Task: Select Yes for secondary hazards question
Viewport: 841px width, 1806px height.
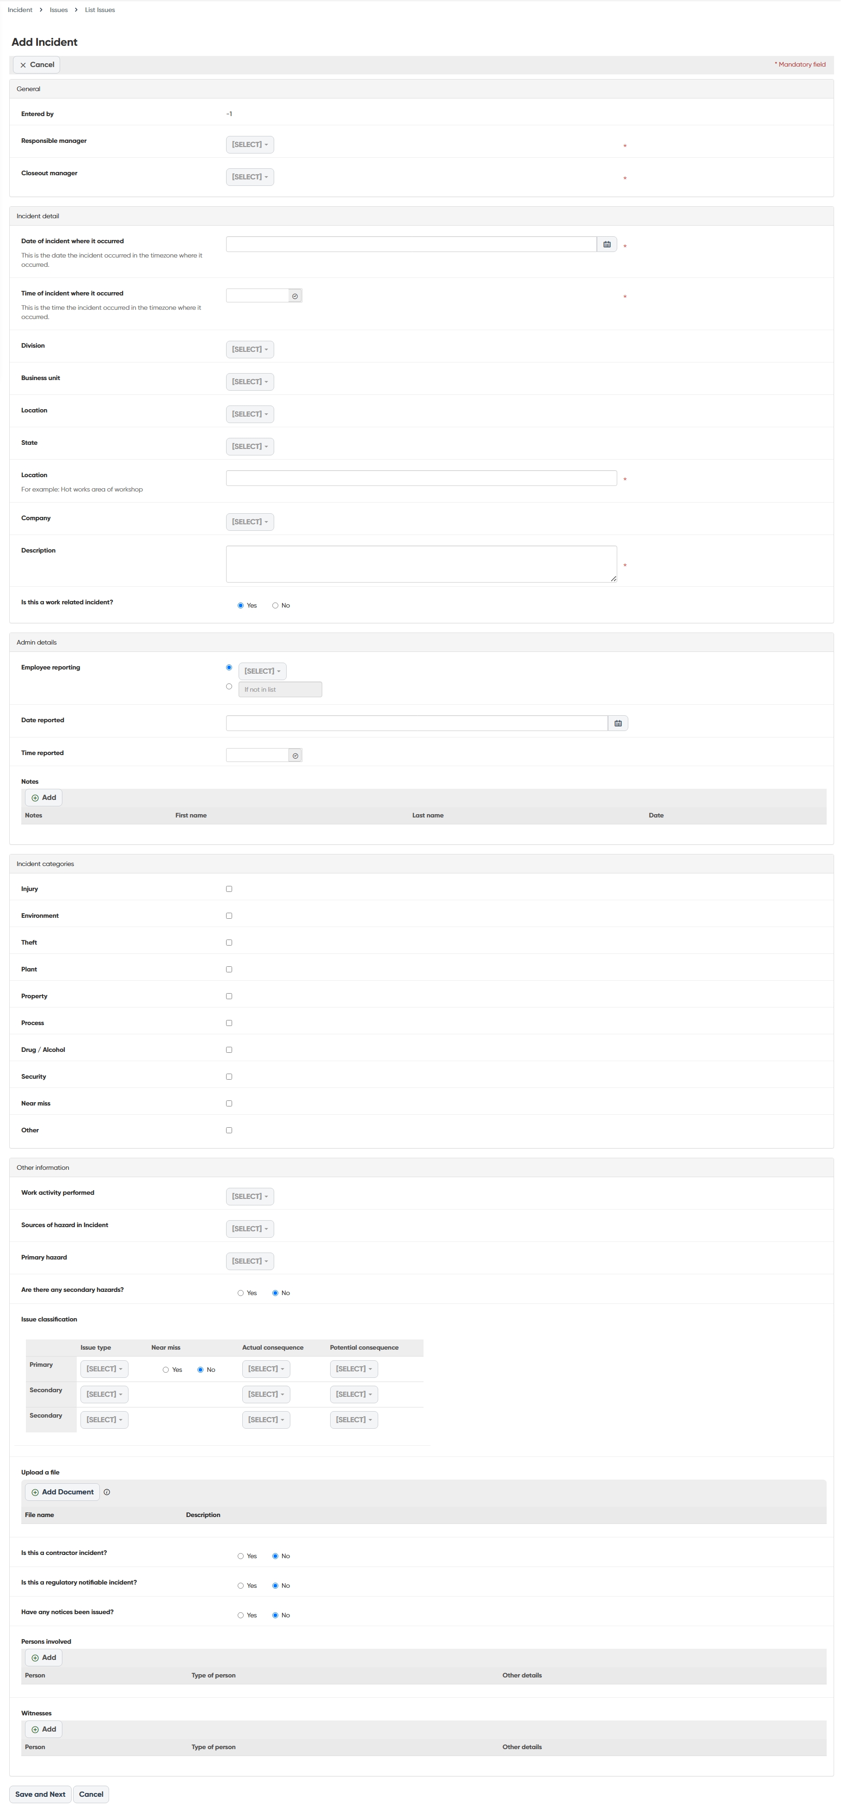Action: 240,1293
